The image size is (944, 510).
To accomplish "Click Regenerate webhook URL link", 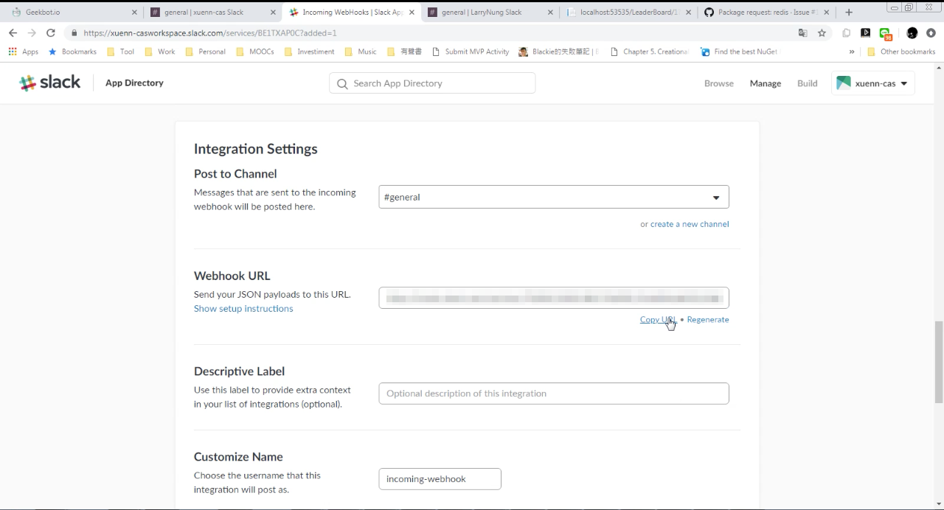I will (x=708, y=319).
